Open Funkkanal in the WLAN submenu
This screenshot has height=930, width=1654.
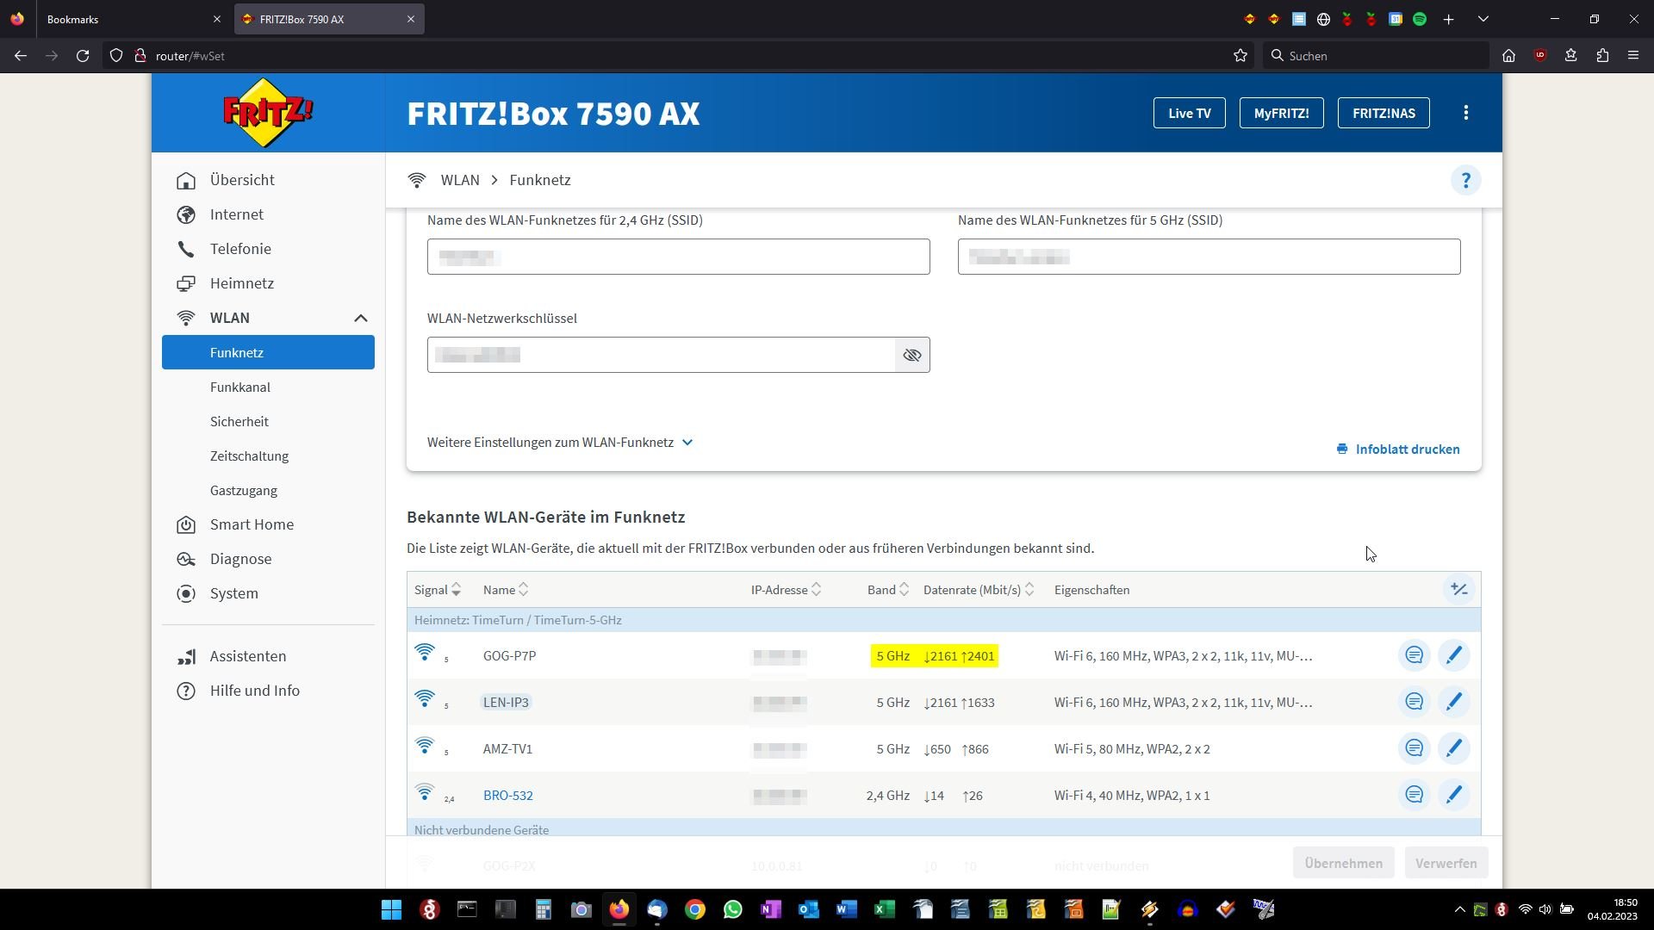(240, 387)
